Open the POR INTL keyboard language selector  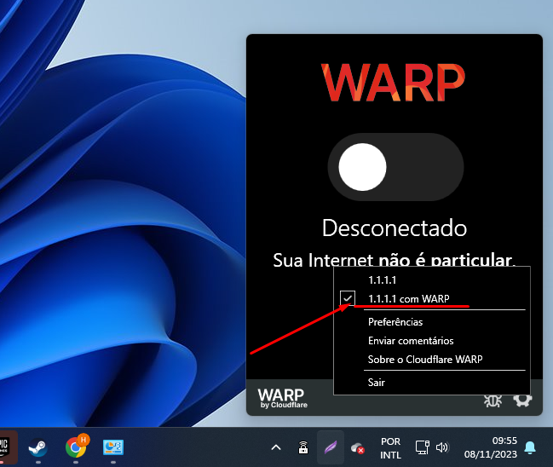[390, 447]
